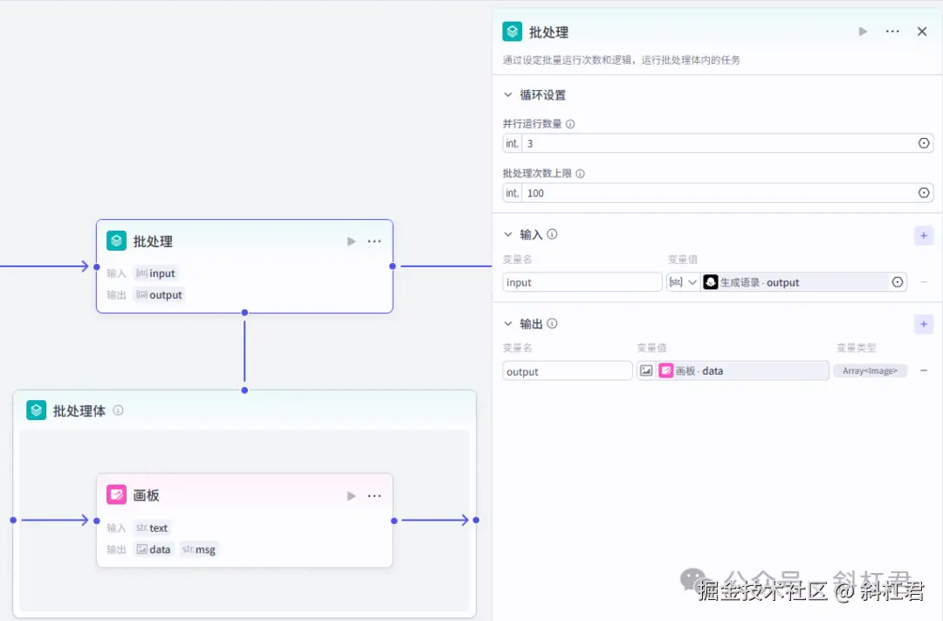Run the 批处理 node from the panel header
The height and width of the screenshot is (621, 943).
(x=863, y=31)
